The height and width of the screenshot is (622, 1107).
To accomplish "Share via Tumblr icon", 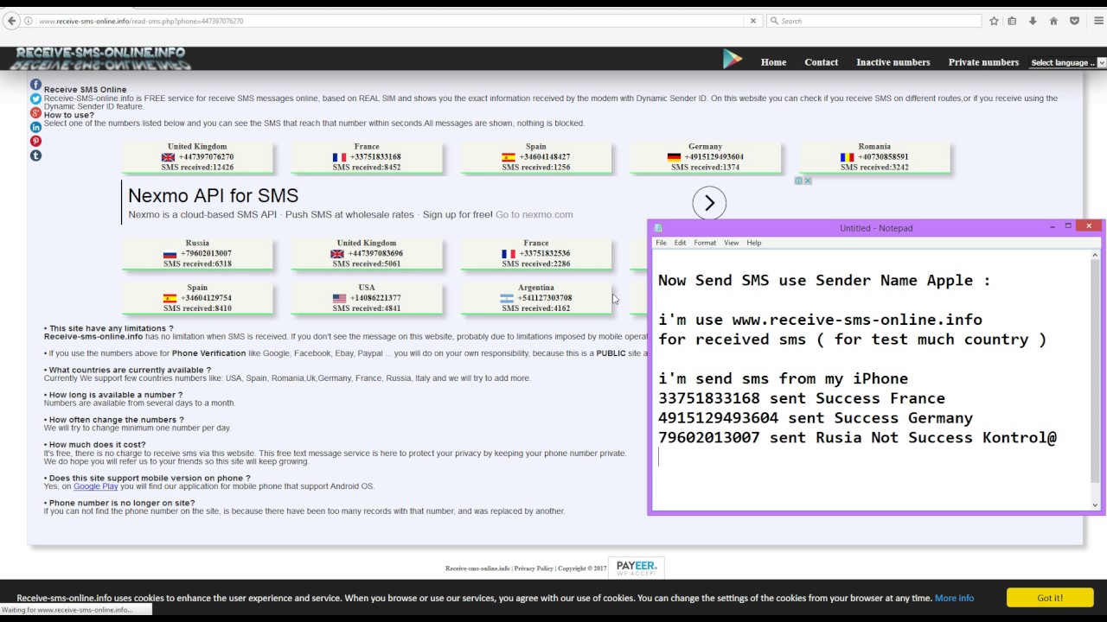I will pos(35,155).
